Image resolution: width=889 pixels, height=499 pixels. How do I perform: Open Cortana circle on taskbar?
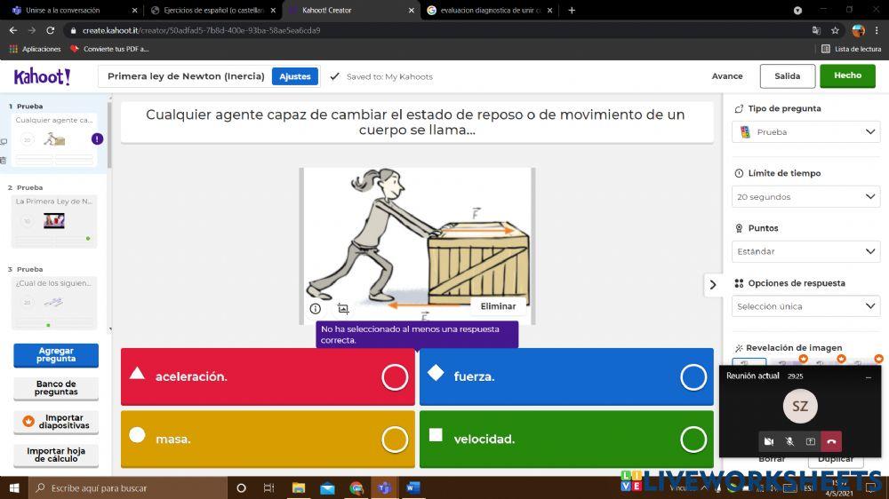[x=241, y=487]
